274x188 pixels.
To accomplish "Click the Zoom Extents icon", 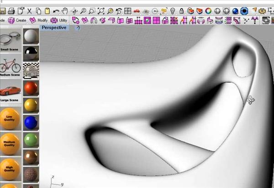I will coord(101,11).
